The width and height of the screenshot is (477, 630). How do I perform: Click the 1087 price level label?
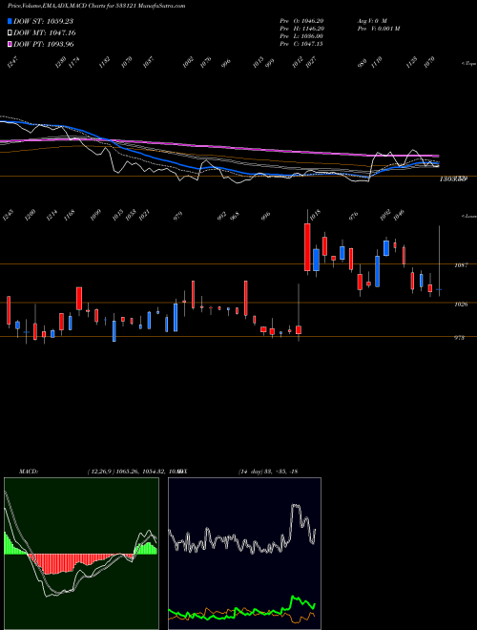461,265
